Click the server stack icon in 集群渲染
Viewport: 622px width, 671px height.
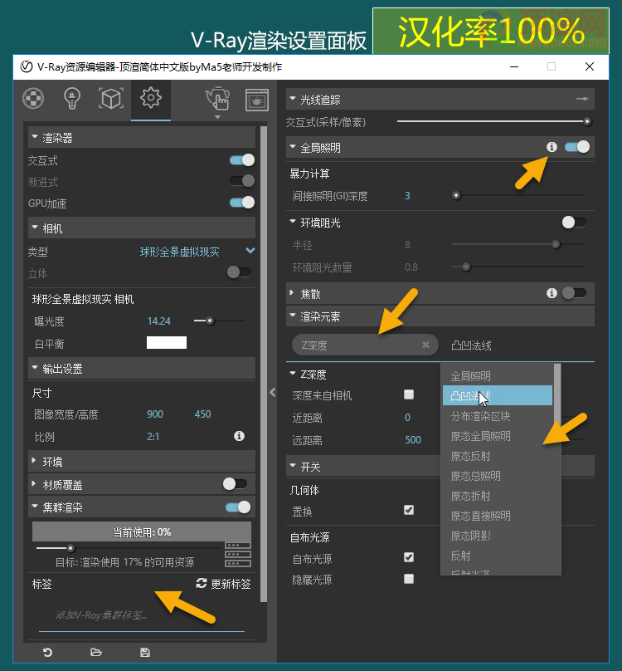pos(238,554)
